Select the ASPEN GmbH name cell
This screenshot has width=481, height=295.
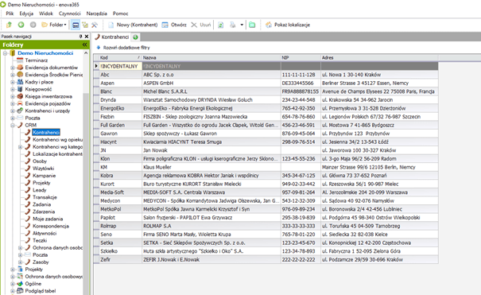tap(211, 83)
